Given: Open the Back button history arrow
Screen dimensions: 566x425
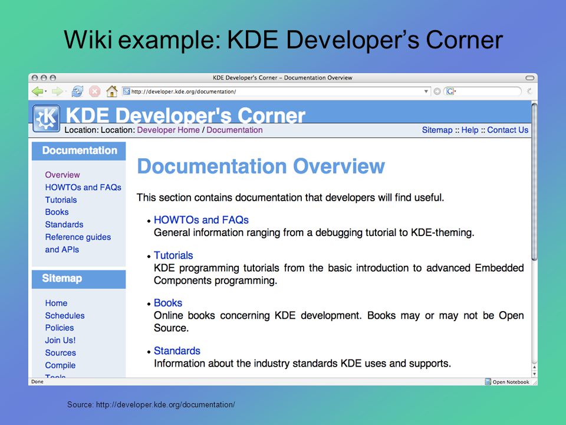Looking at the screenshot, I should tap(46, 91).
